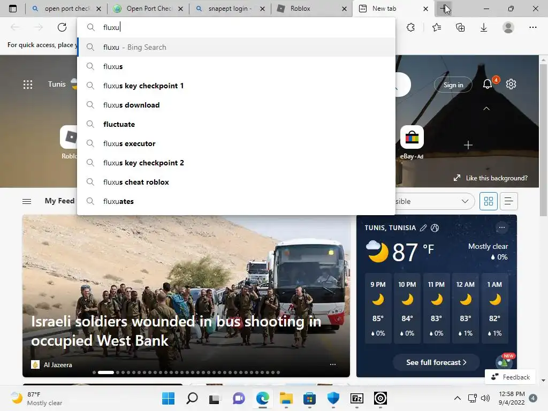Open the 12:58 PM clock and calendar
Image resolution: width=548 pixels, height=411 pixels.
pos(512,398)
